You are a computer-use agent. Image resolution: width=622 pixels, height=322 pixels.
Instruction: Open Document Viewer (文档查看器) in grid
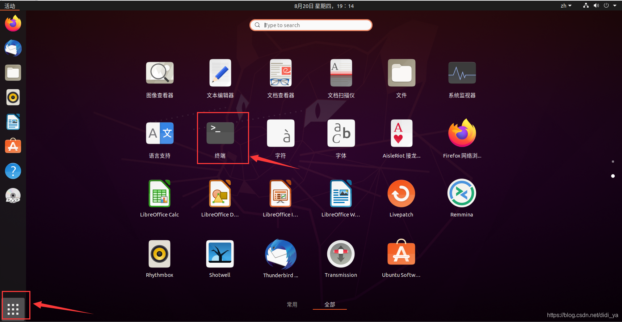point(281,79)
